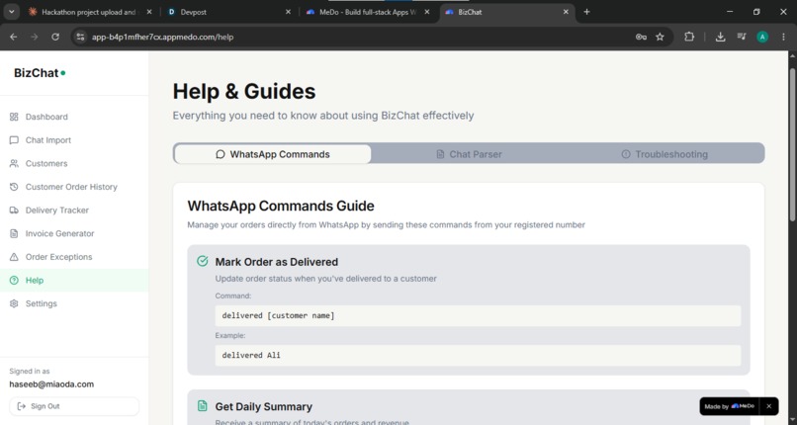The width and height of the screenshot is (797, 425).
Task: Select the Help sidebar entry
Action: coord(74,281)
